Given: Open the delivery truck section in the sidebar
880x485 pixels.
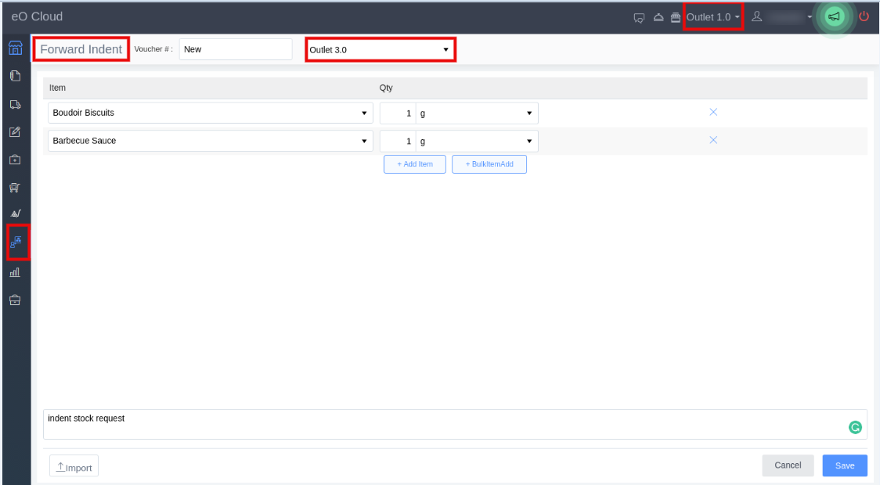Looking at the screenshot, I should (14, 103).
